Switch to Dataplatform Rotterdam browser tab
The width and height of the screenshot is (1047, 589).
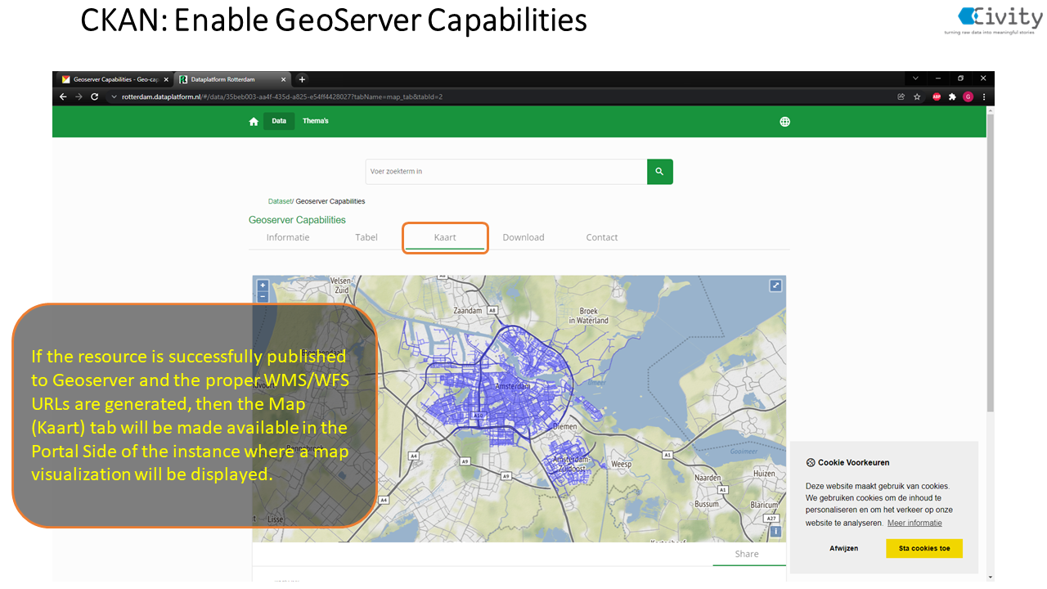click(233, 79)
